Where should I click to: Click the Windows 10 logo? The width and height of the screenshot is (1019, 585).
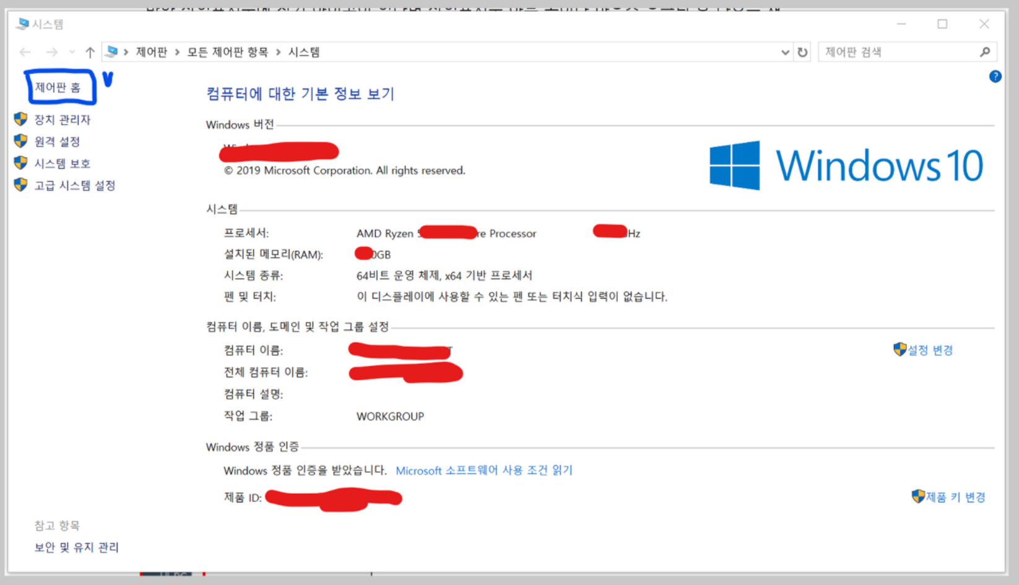pyautogui.click(x=846, y=165)
